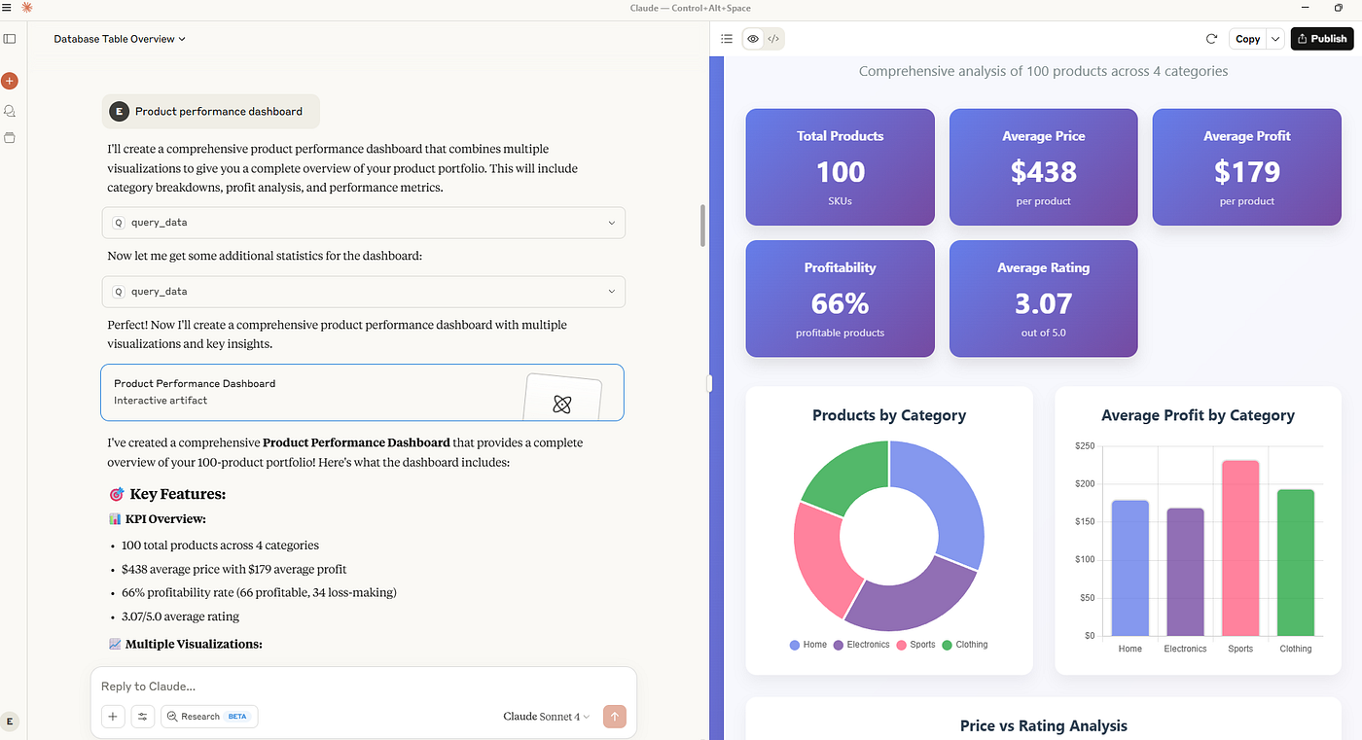
Task: Start a new chat with plus icon
Action: [x=10, y=81]
